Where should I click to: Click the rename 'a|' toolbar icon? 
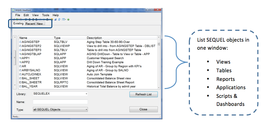coord(55,20)
